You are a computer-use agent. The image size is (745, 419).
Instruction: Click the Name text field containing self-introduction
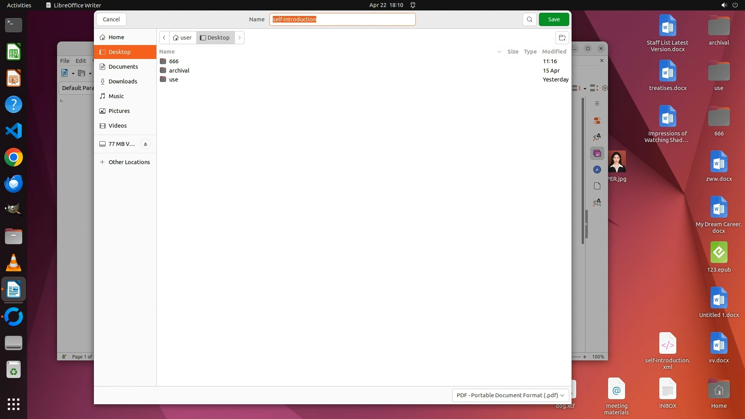point(342,19)
